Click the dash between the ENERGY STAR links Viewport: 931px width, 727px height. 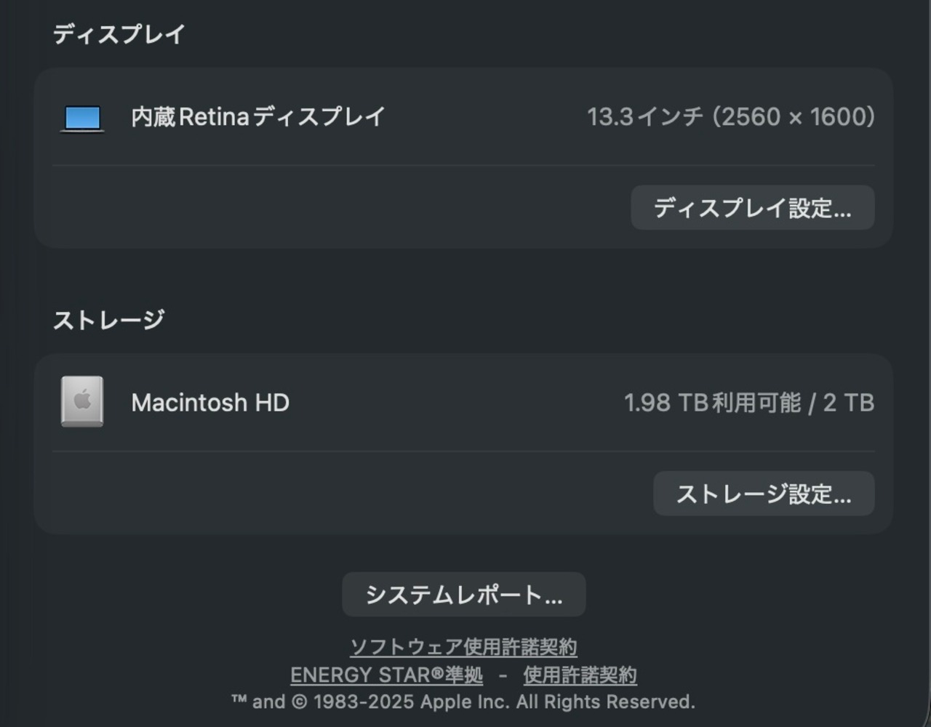point(503,675)
